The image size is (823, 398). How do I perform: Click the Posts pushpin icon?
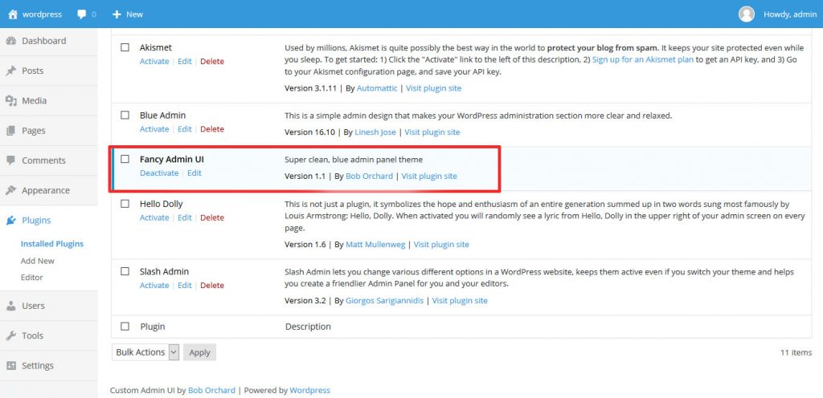pos(11,71)
